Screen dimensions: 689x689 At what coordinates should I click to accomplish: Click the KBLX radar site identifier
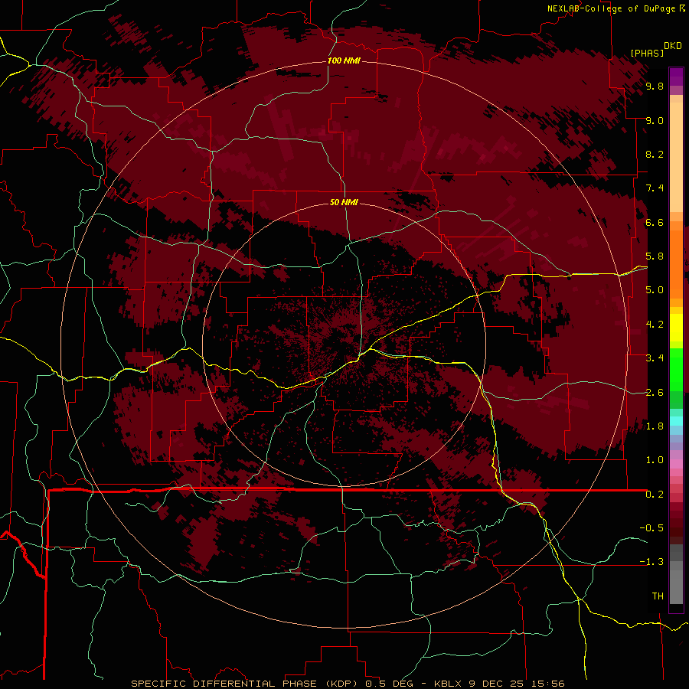click(448, 684)
